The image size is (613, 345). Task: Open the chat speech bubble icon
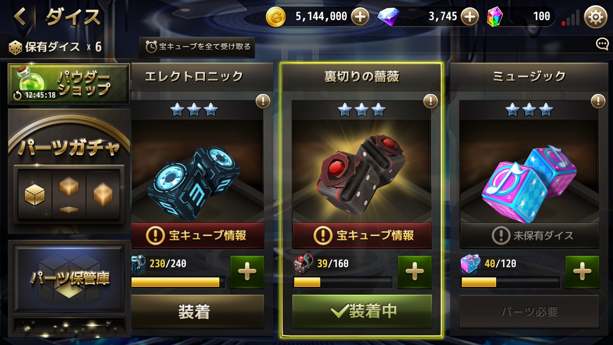click(602, 45)
